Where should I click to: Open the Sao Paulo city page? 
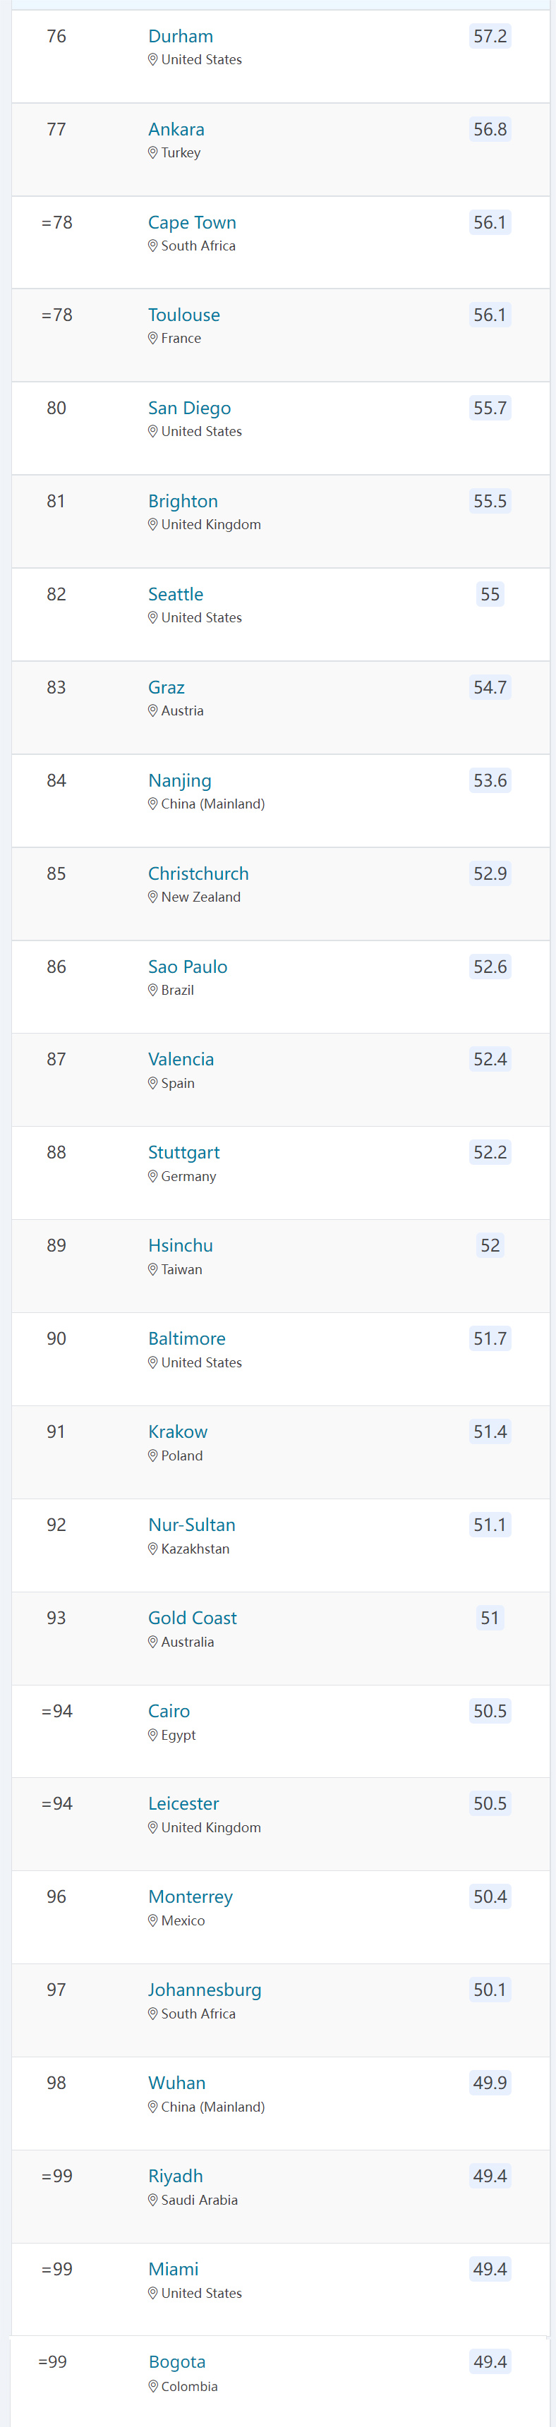(188, 966)
